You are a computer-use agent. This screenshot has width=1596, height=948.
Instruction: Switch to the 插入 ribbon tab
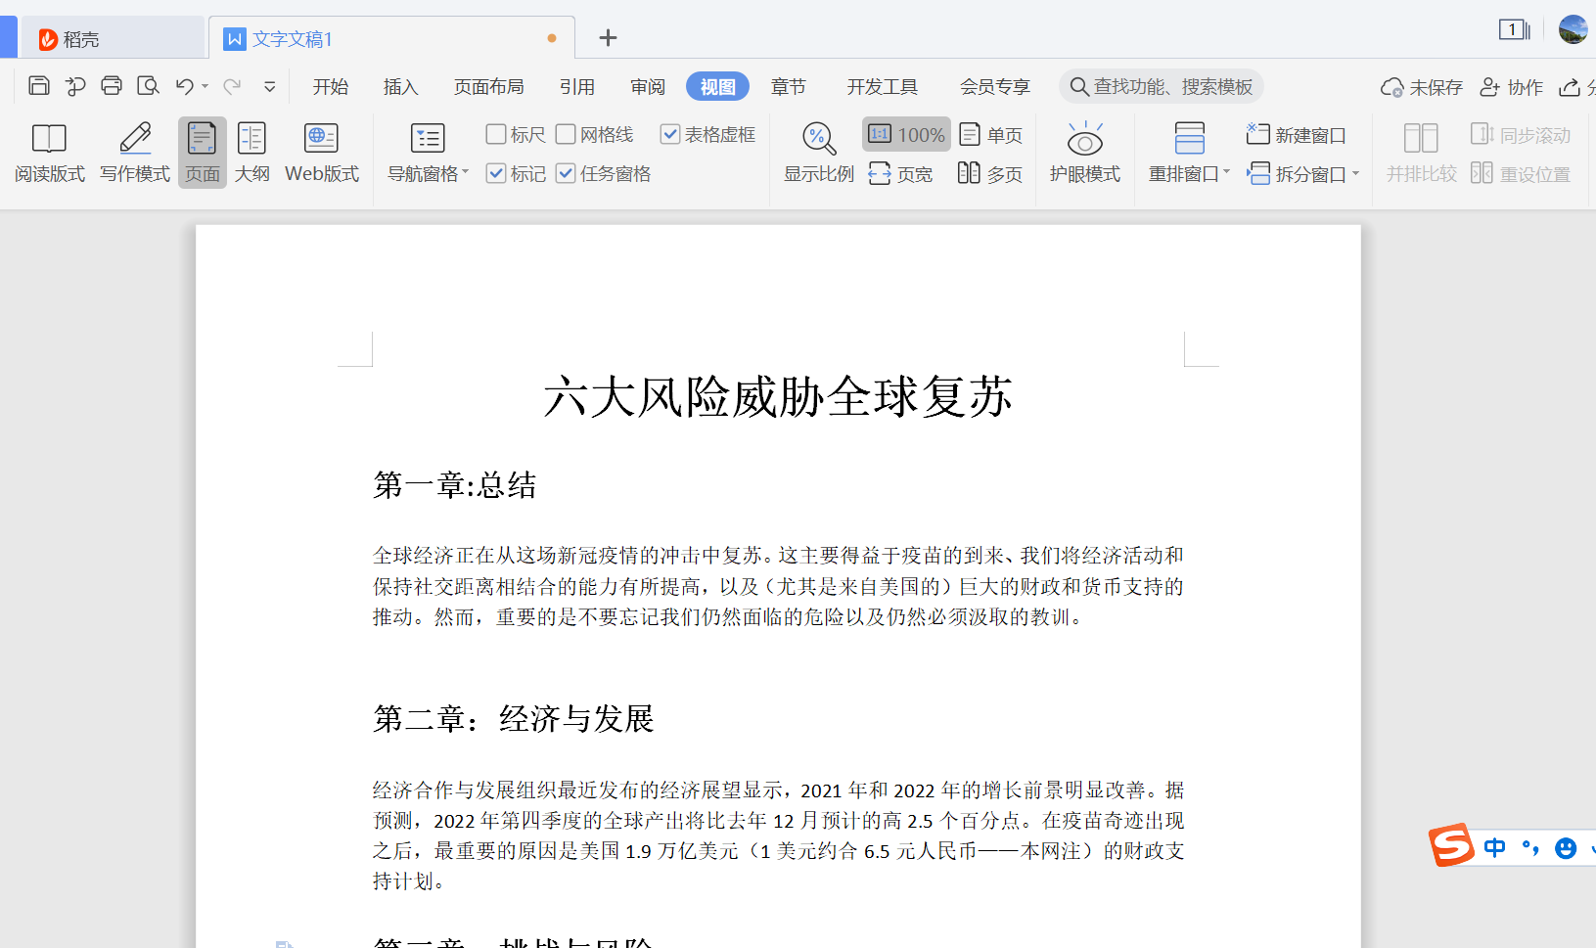pyautogui.click(x=400, y=86)
